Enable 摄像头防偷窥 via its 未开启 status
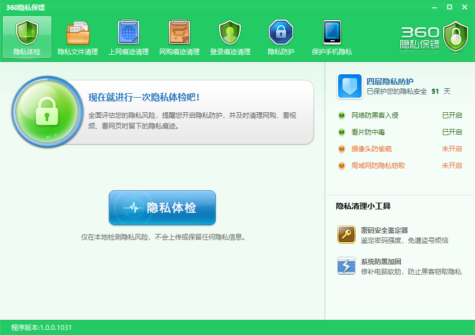Screen dimensions: 475x335 452,149
